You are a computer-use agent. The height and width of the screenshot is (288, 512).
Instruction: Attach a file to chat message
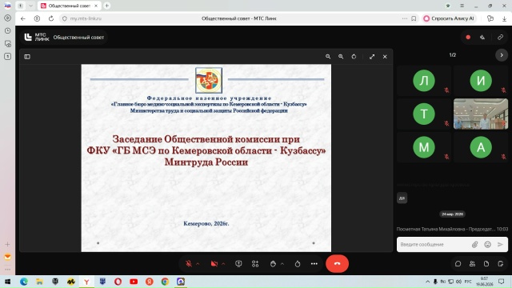(x=474, y=244)
